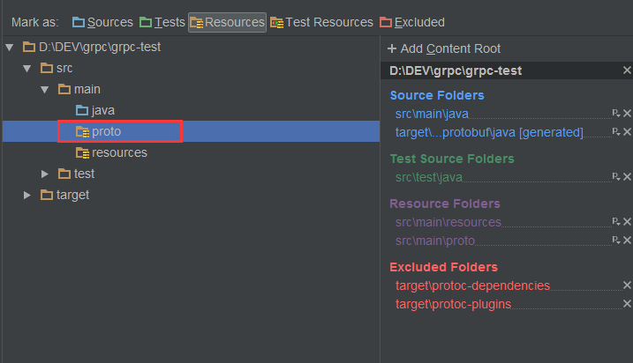Image resolution: width=633 pixels, height=363 pixels.
Task: Click src\test\java entry
Action: click(x=429, y=177)
